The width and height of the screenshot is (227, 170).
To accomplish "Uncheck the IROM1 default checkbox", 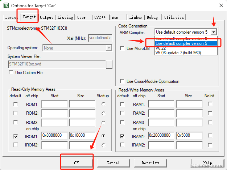I will point(16,136).
